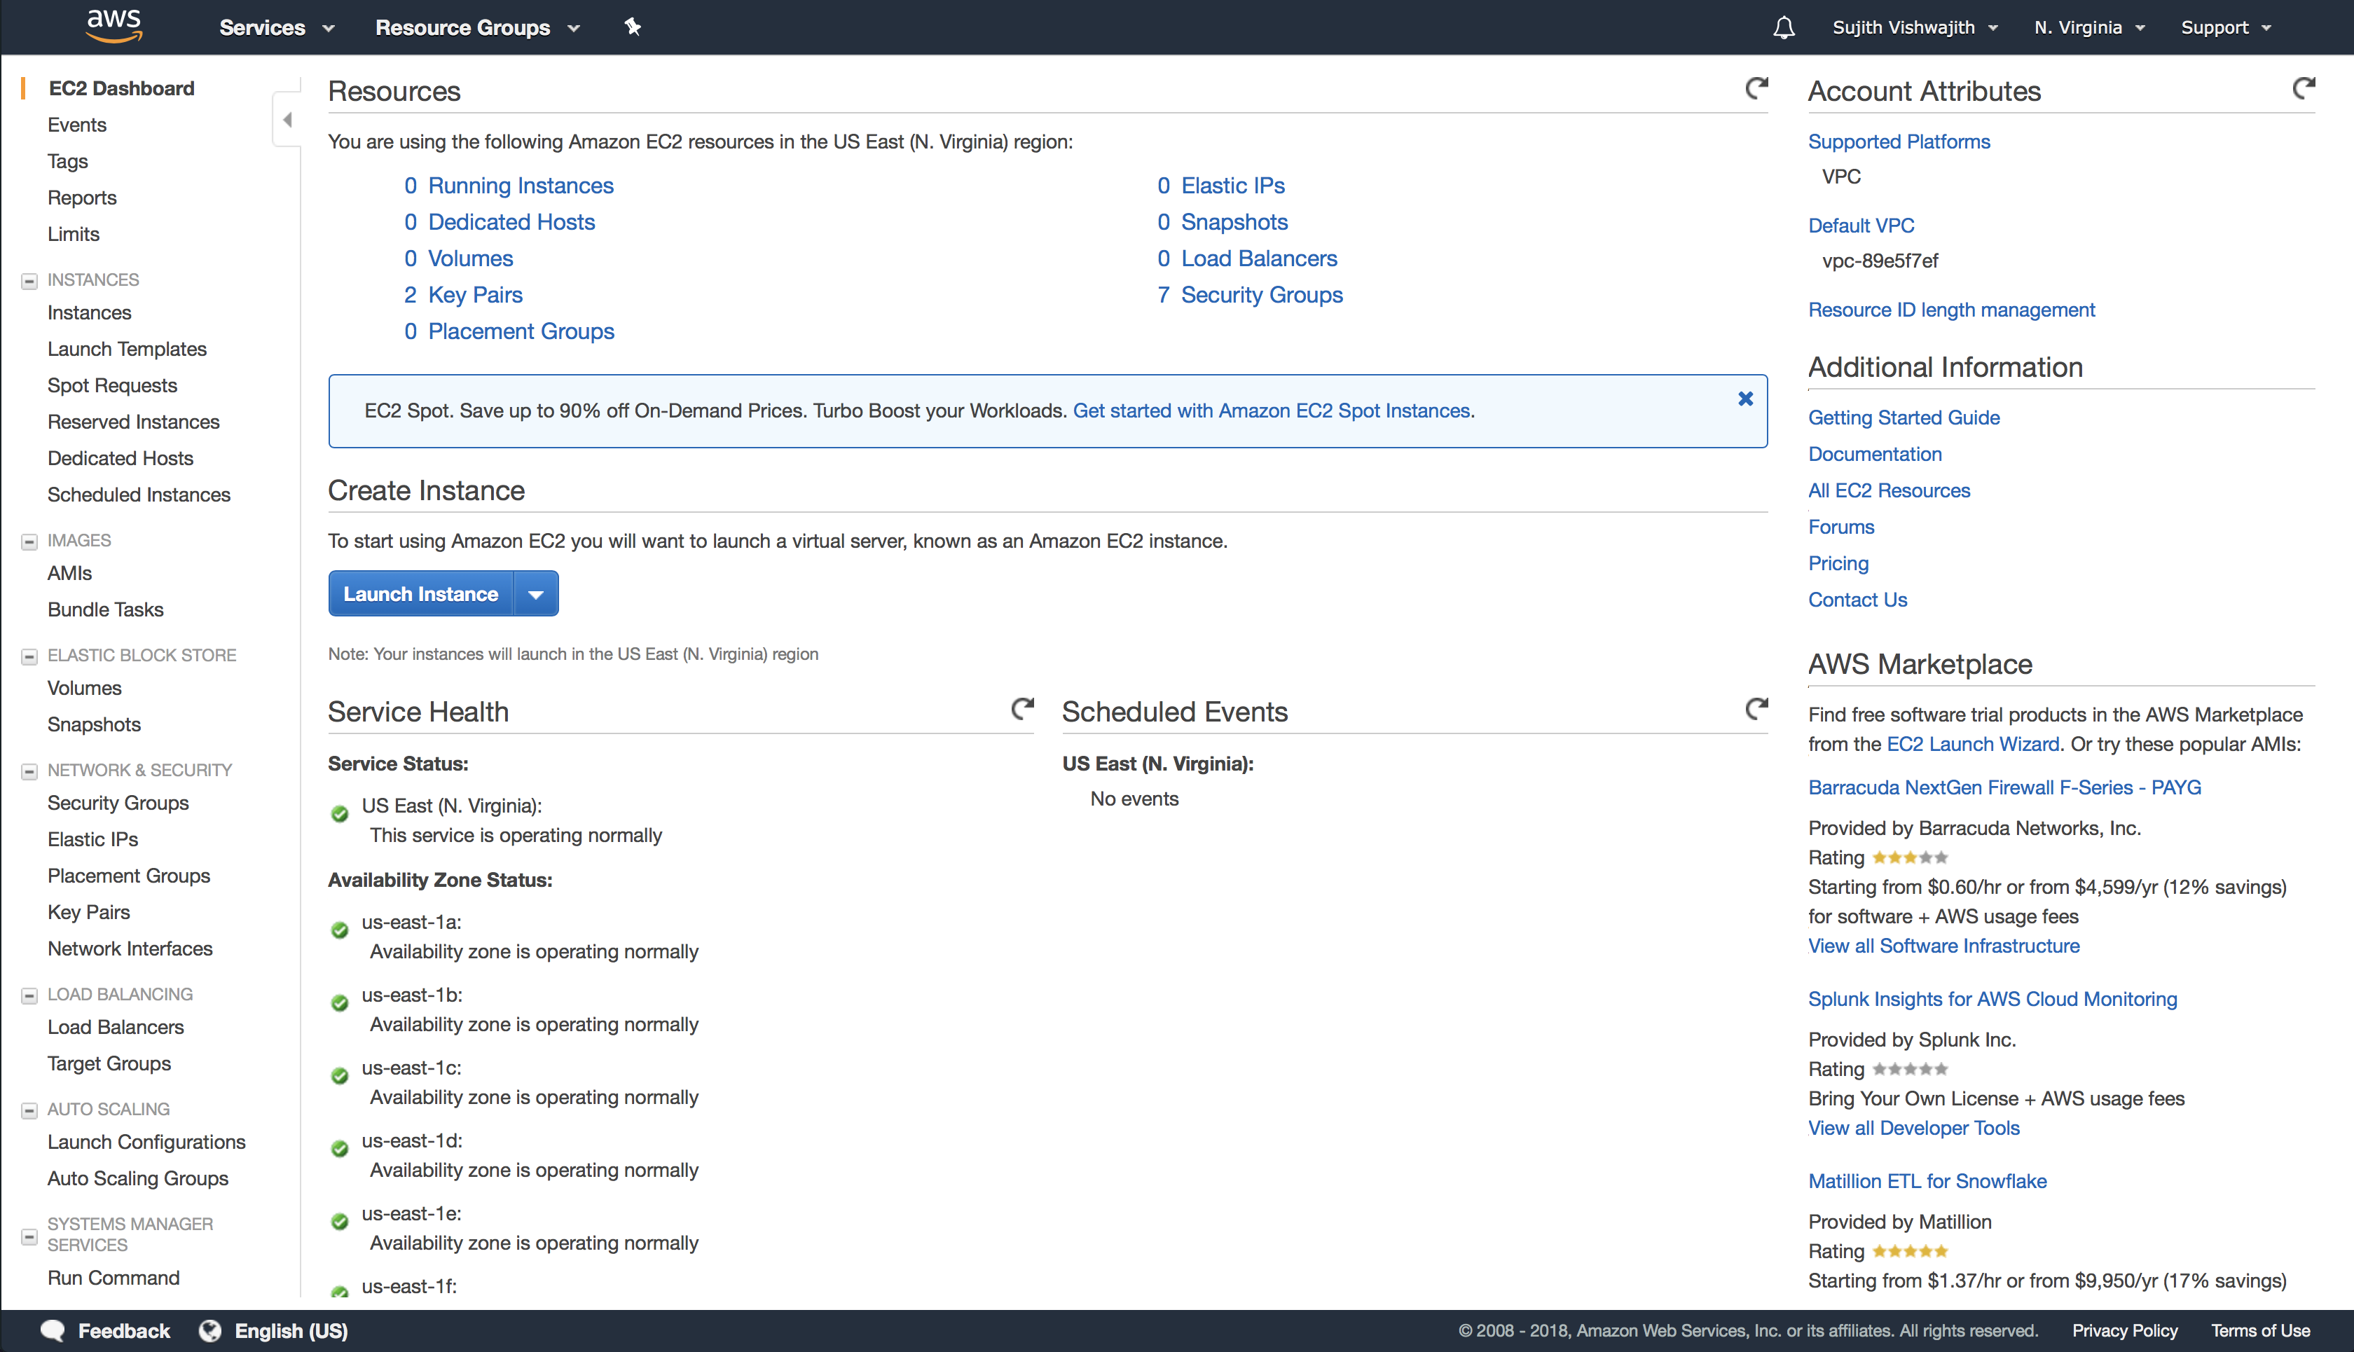The image size is (2354, 1352).
Task: Refresh the Account Attributes panel
Action: tap(2303, 88)
